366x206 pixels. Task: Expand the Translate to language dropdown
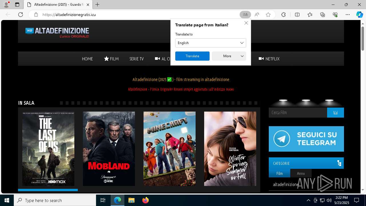211,43
